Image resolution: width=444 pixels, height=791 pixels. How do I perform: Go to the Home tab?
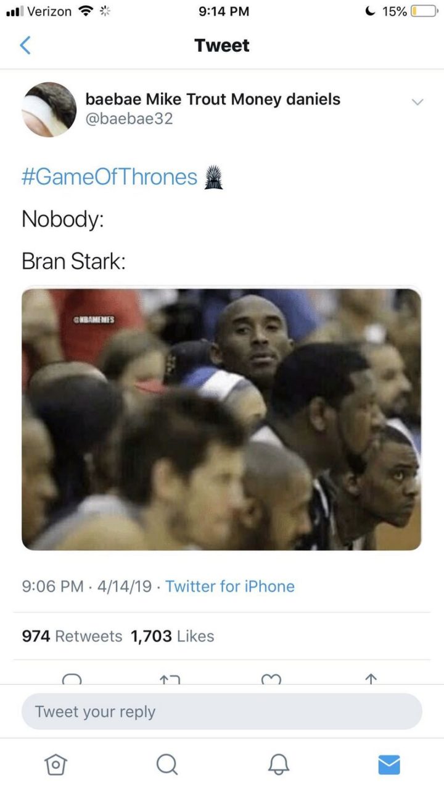pyautogui.click(x=55, y=765)
